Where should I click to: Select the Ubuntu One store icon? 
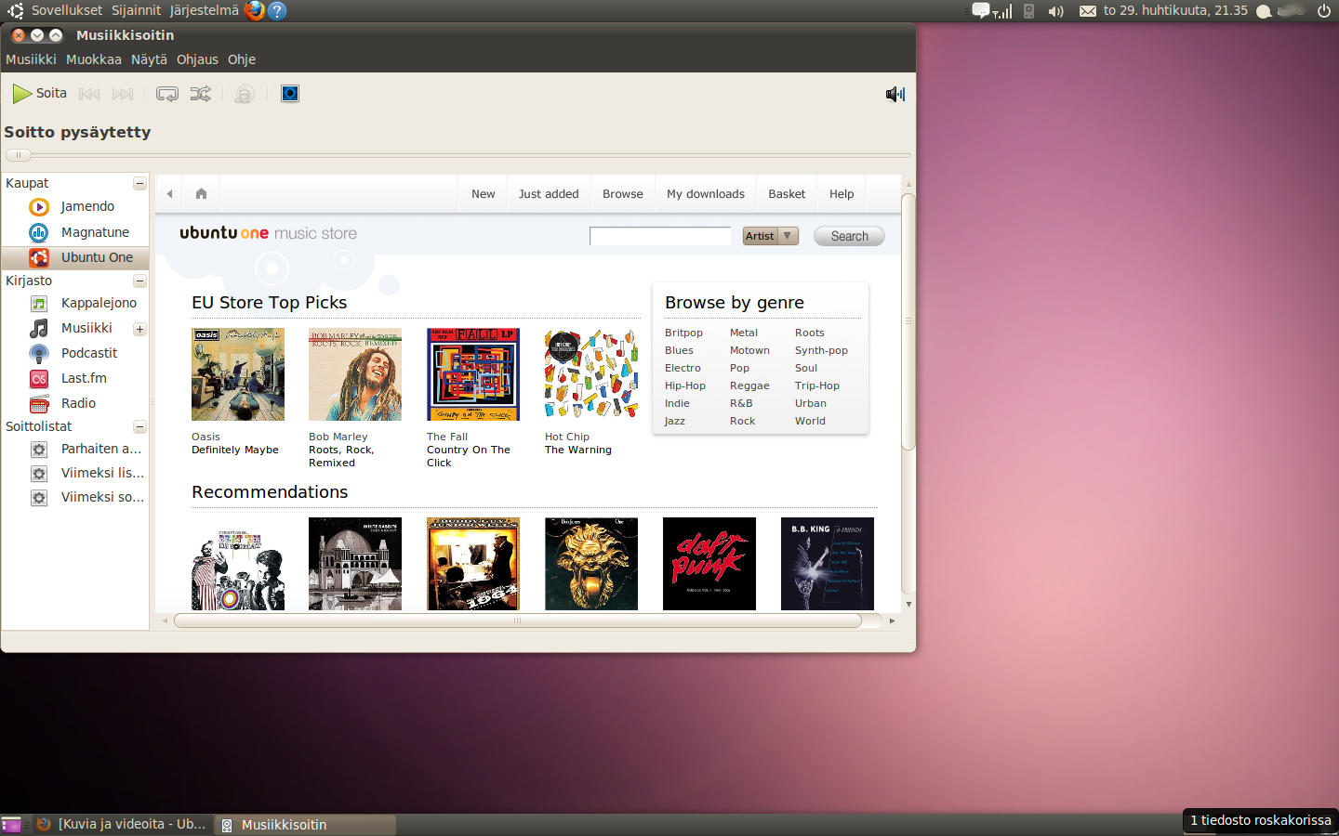(39, 257)
